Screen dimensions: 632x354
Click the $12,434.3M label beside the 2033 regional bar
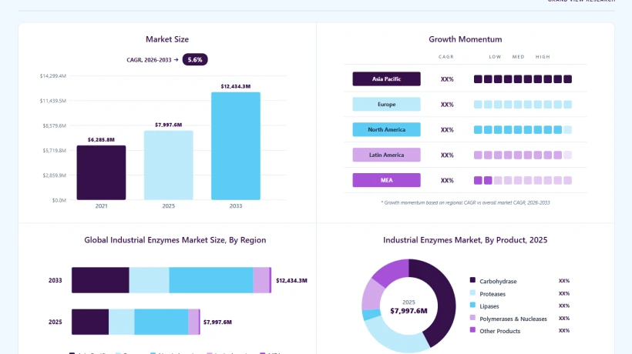coord(291,280)
